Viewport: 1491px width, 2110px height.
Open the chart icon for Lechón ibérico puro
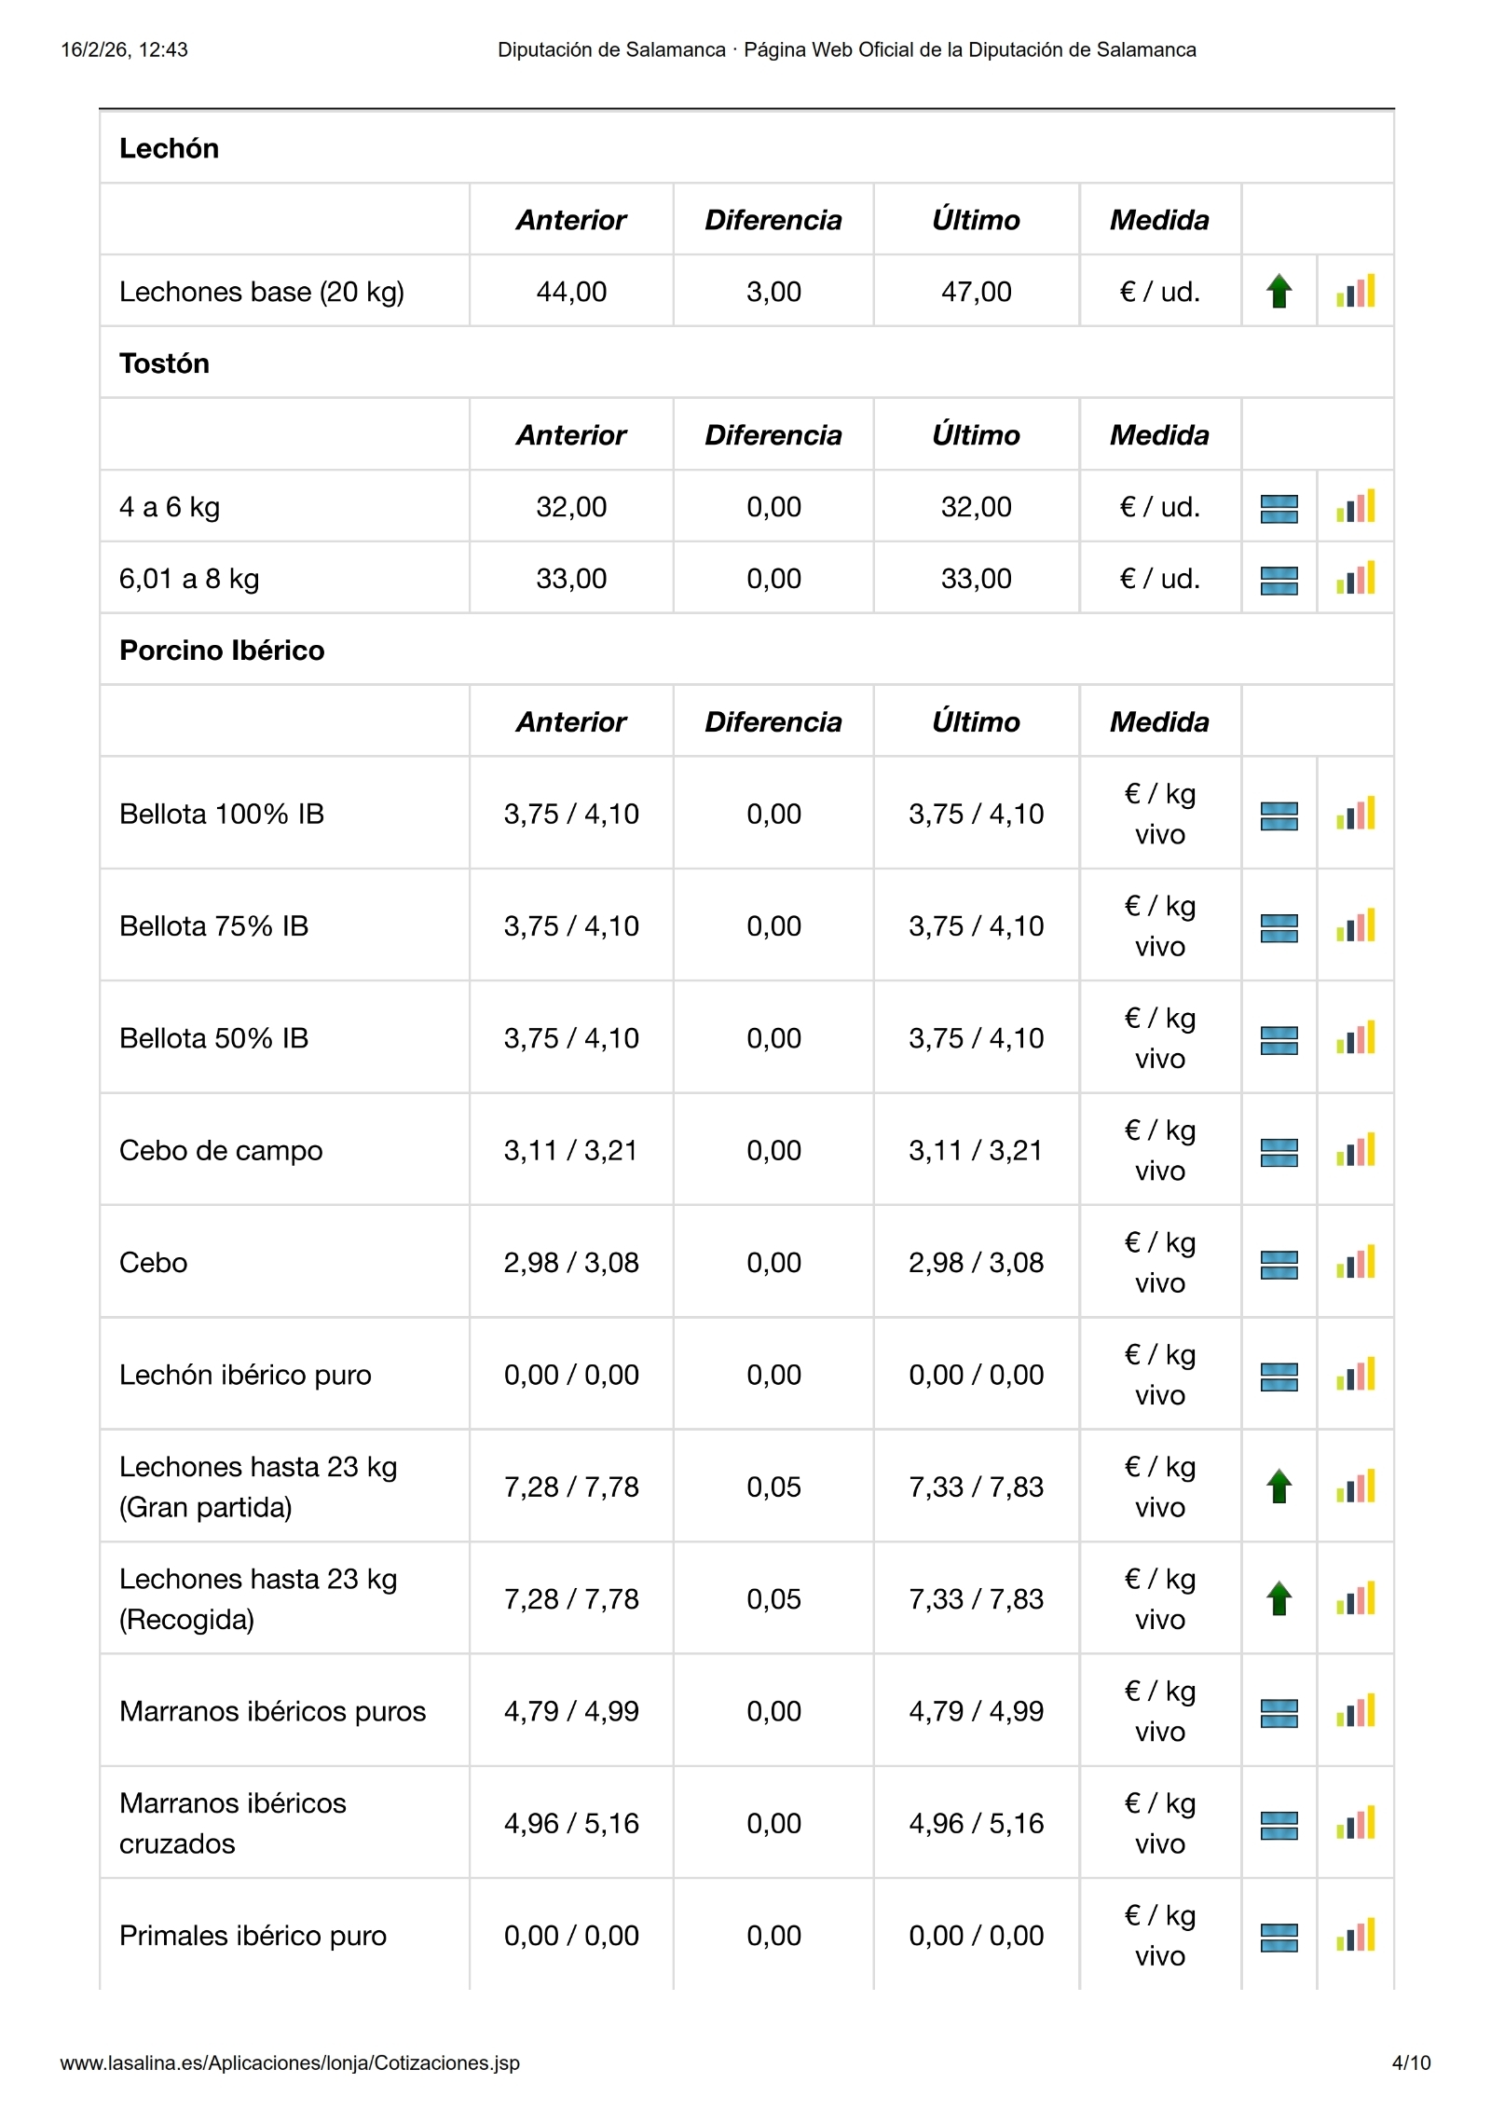click(1355, 1375)
